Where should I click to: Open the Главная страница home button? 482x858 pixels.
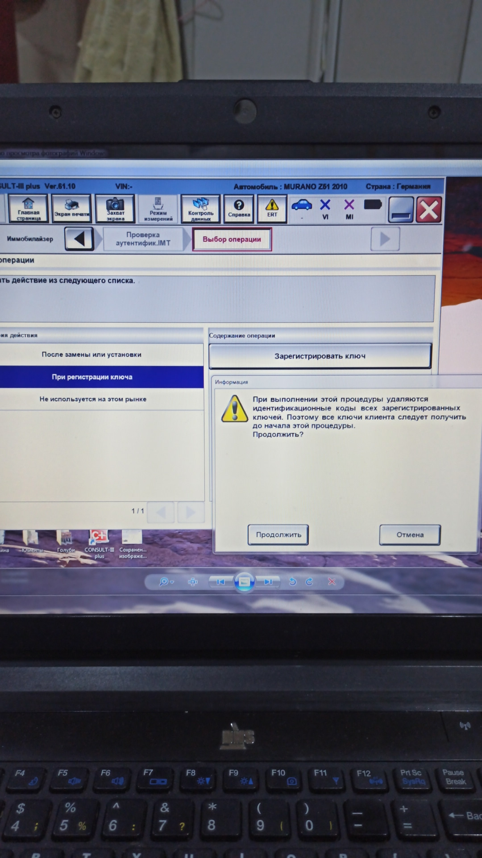28,208
